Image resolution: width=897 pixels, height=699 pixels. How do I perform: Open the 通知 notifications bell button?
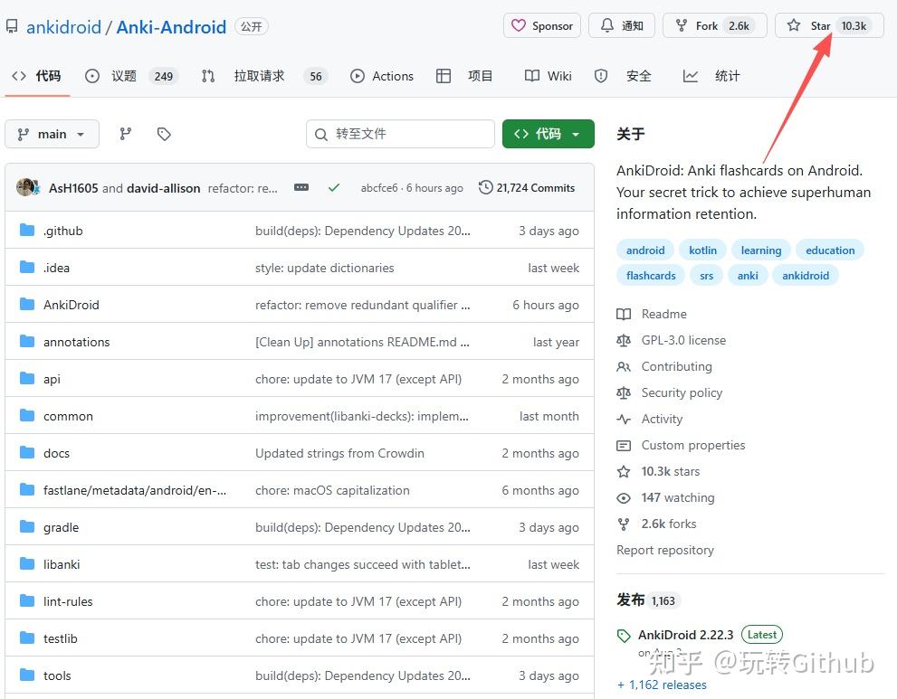click(x=622, y=25)
